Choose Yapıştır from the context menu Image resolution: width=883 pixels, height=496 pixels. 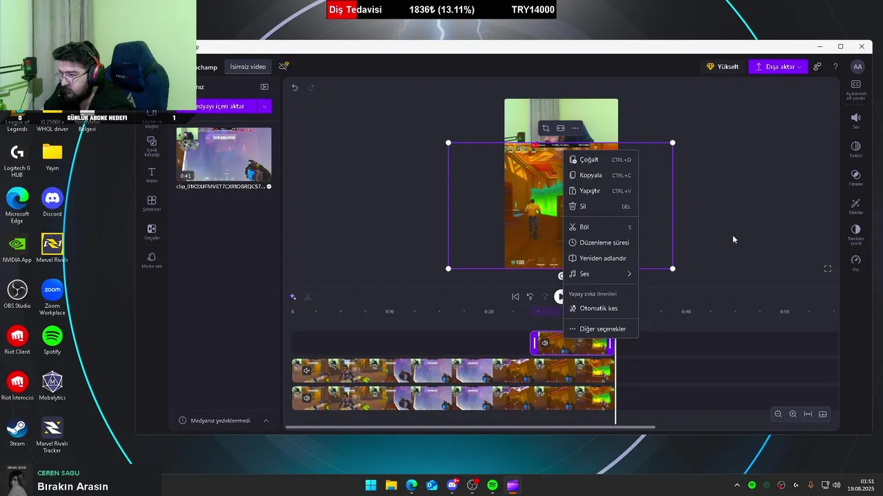(600, 191)
